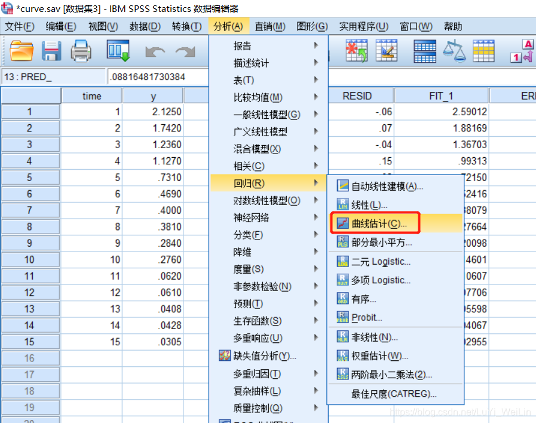Click the Split file icon
536x423 pixels.
425,51
